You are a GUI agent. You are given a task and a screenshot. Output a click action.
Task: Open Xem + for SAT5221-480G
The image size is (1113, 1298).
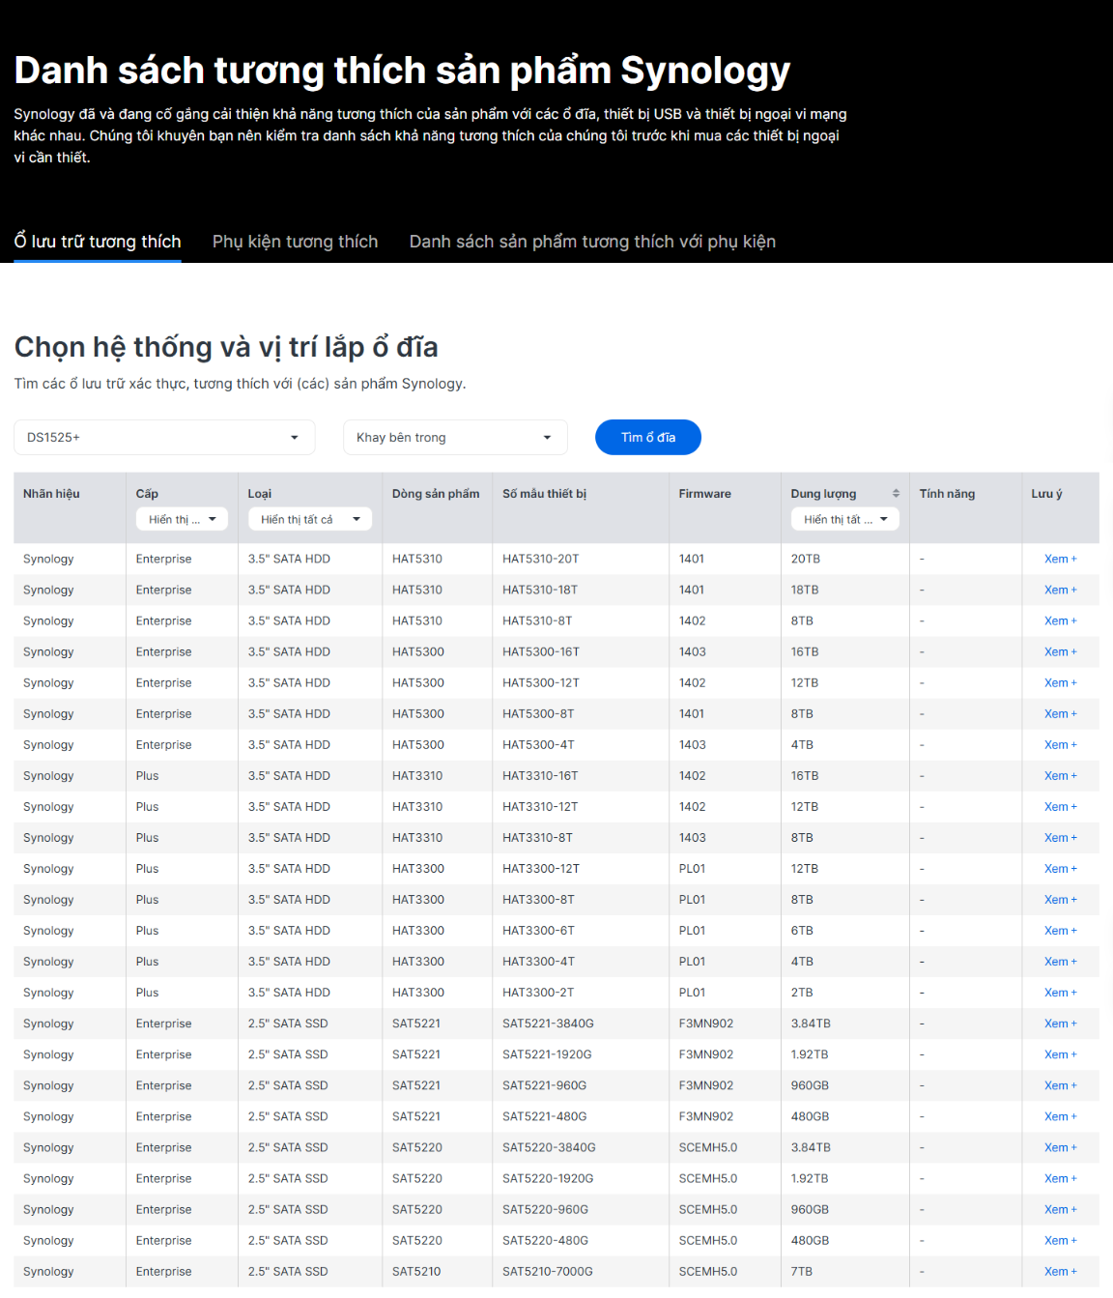click(x=1060, y=1116)
